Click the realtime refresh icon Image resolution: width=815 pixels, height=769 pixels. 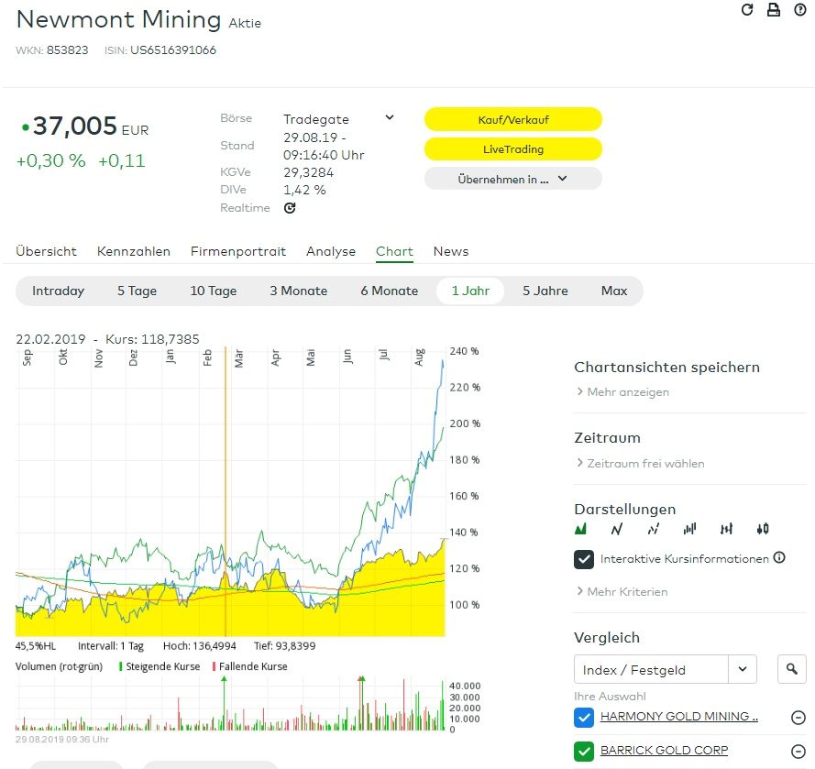[290, 208]
